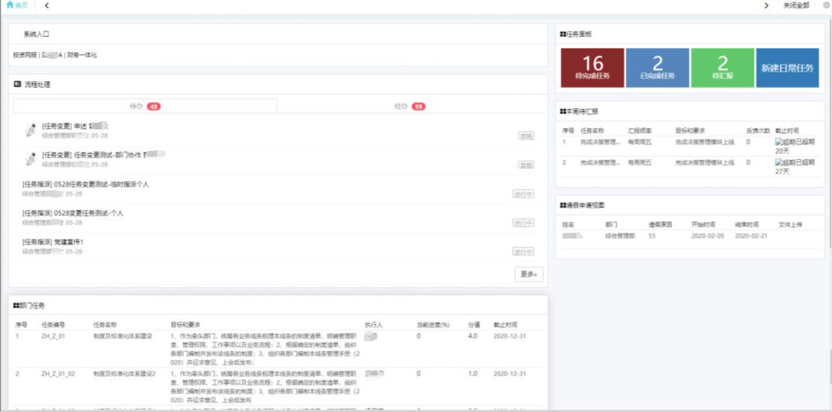Open the 16 待完成任务 red tile
832x412 pixels.
click(x=592, y=68)
